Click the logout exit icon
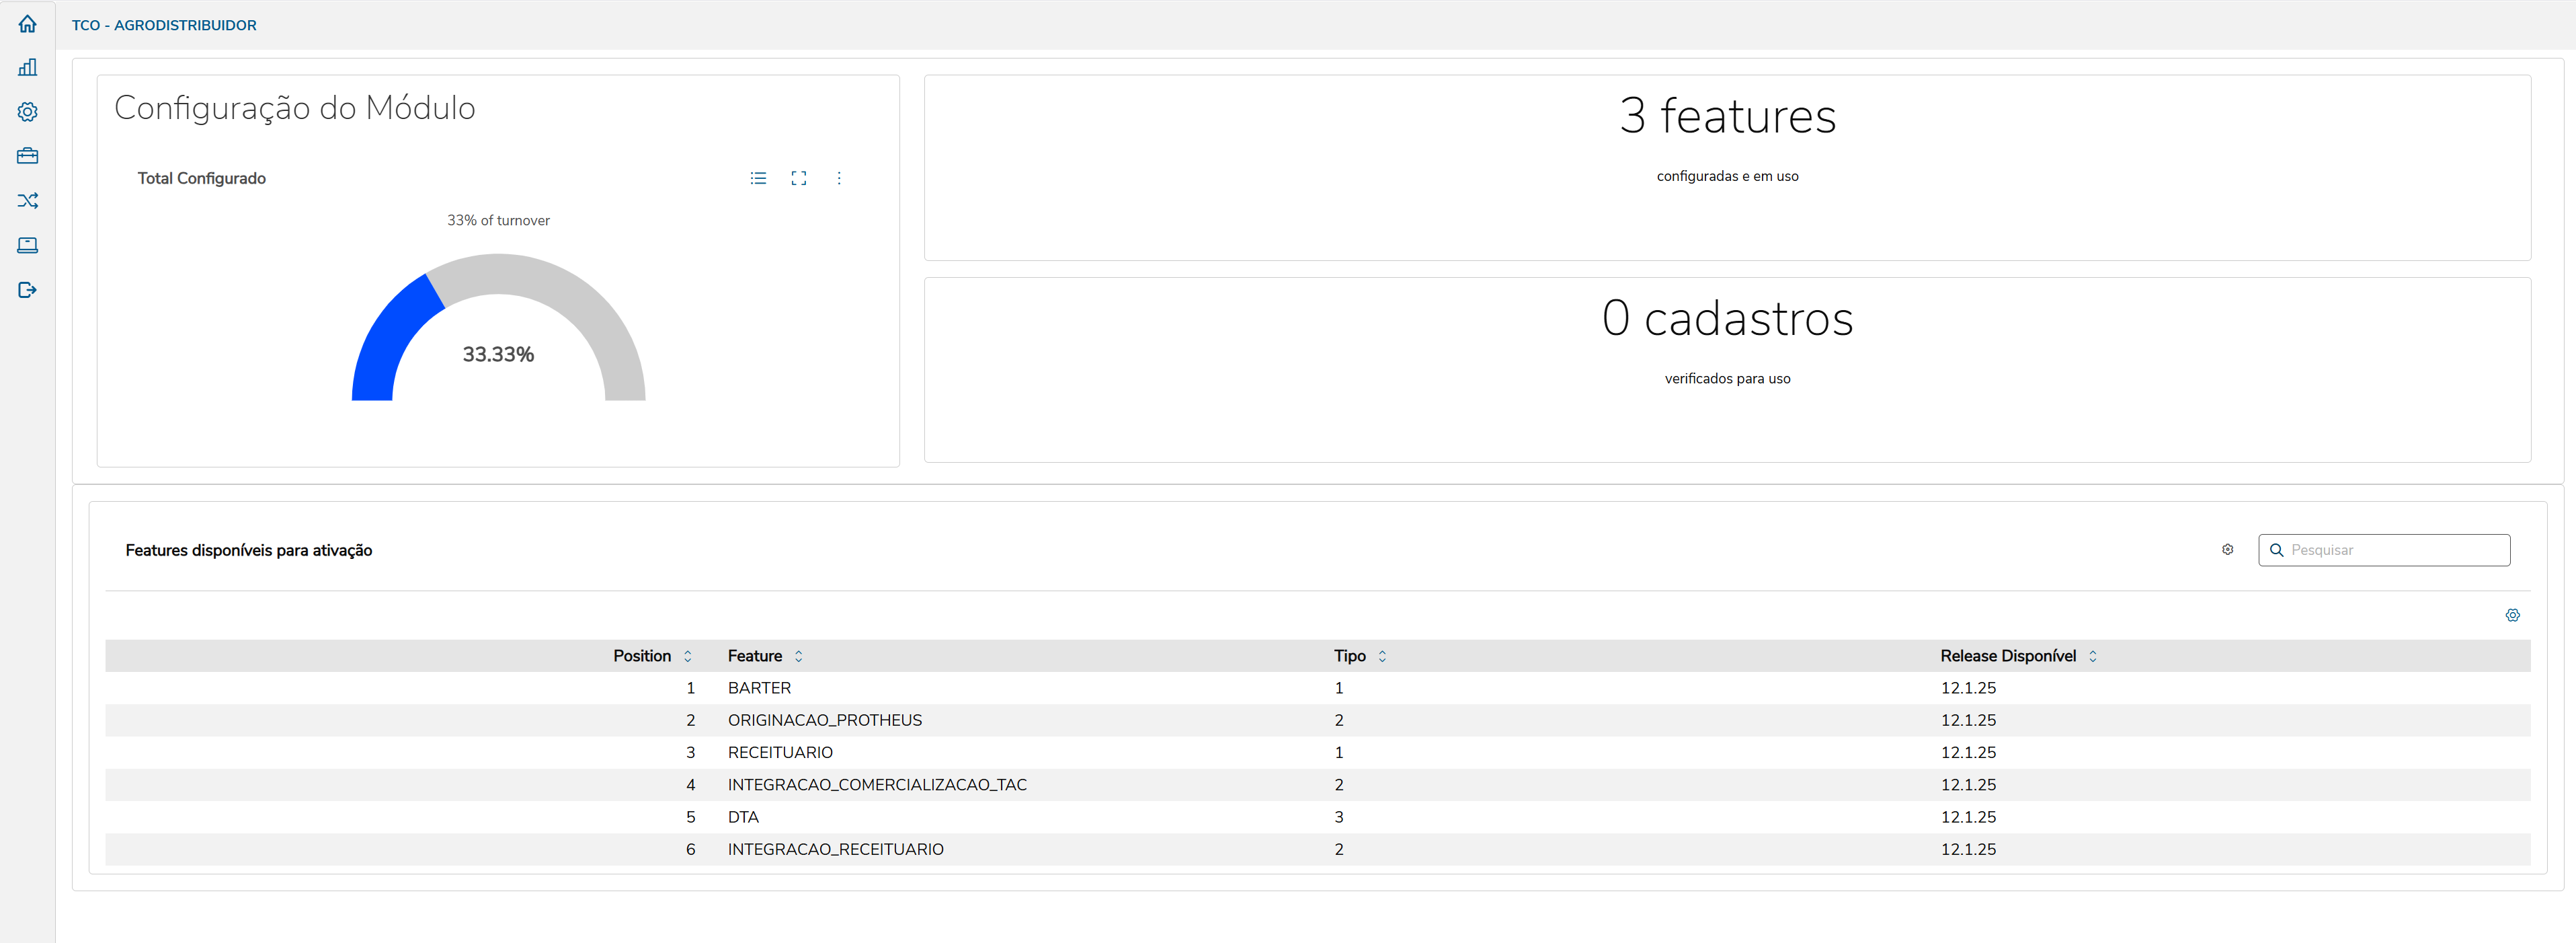Viewport: 2576px width, 943px height. click(x=27, y=291)
